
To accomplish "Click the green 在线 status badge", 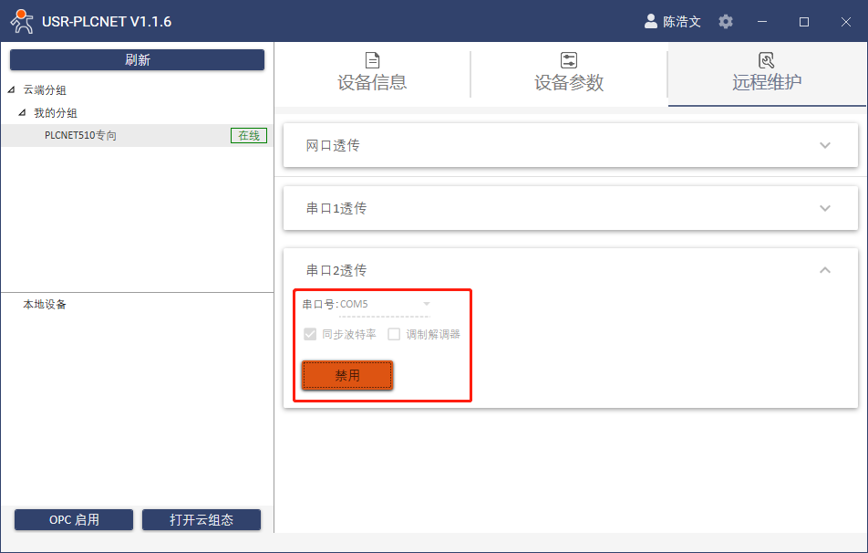I will 249,135.
